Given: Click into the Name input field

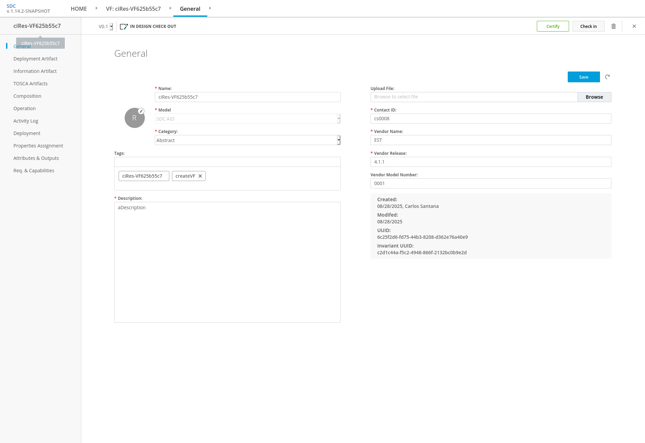Looking at the screenshot, I should 248,97.
